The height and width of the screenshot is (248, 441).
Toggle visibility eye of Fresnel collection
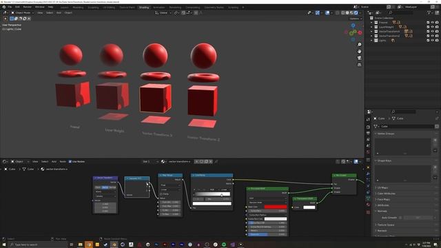click(x=433, y=23)
